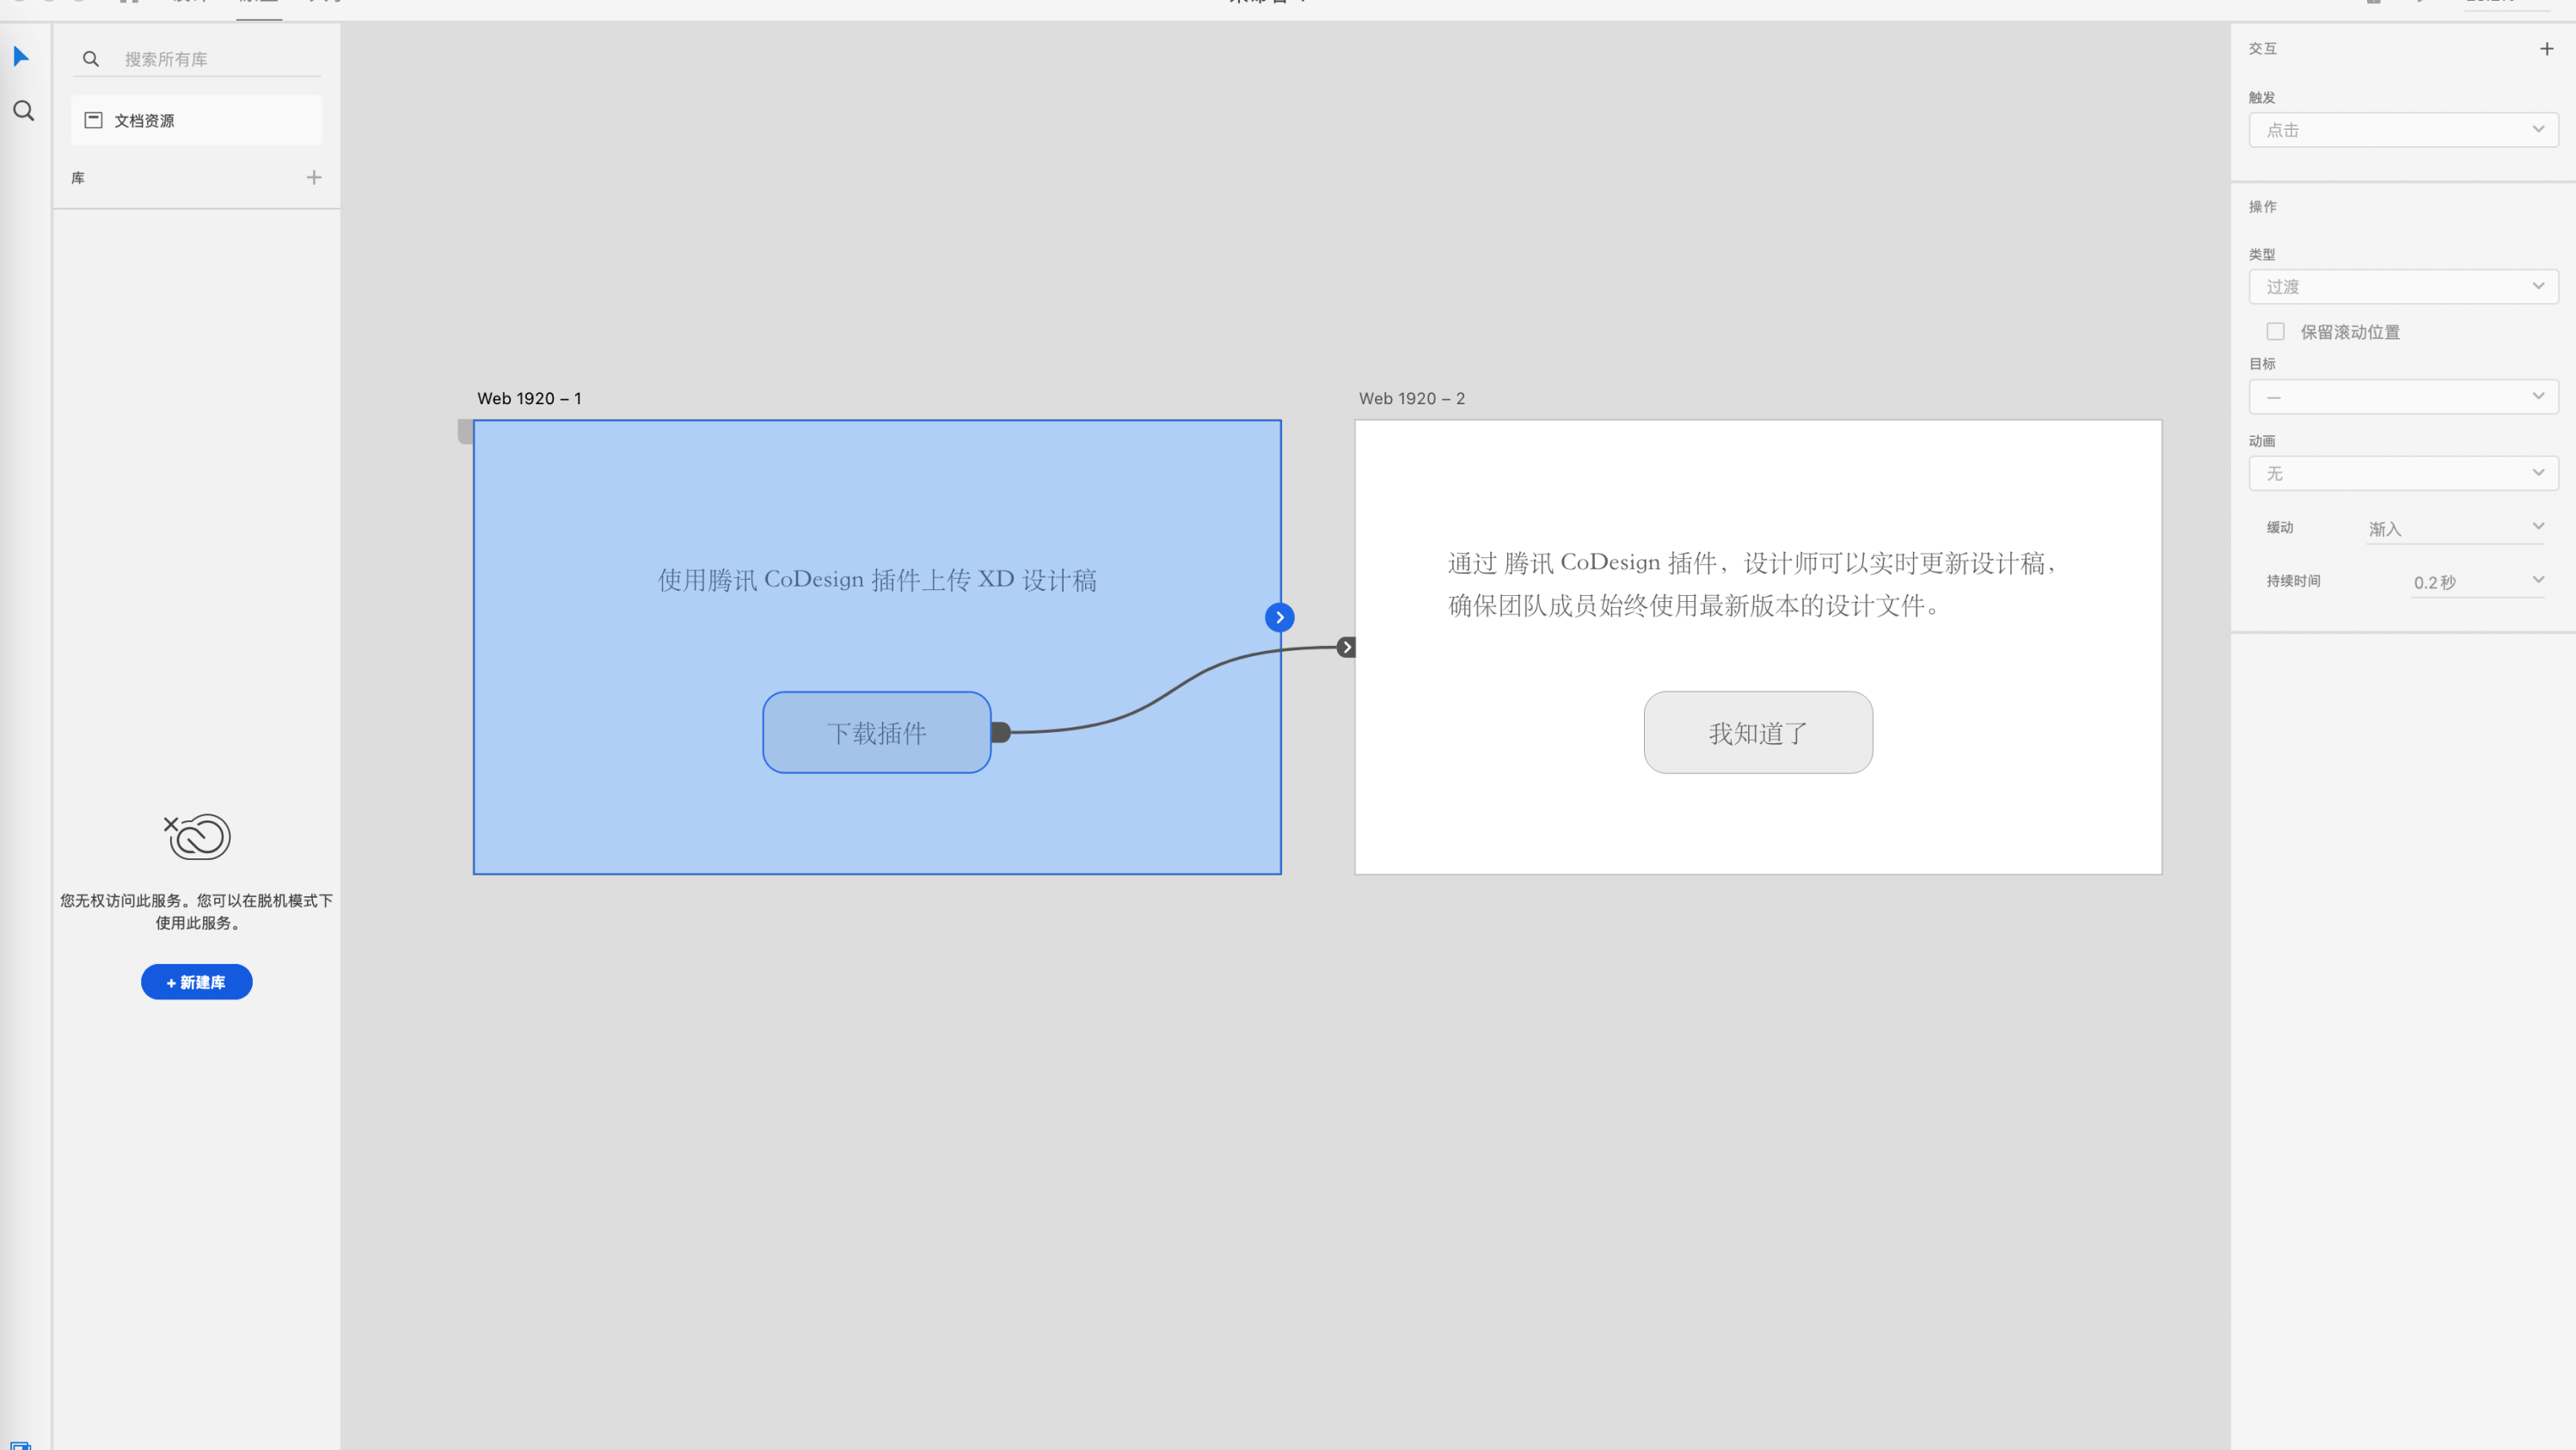Click the 新建库 button
The image size is (2576, 1450).
pyautogui.click(x=196, y=982)
